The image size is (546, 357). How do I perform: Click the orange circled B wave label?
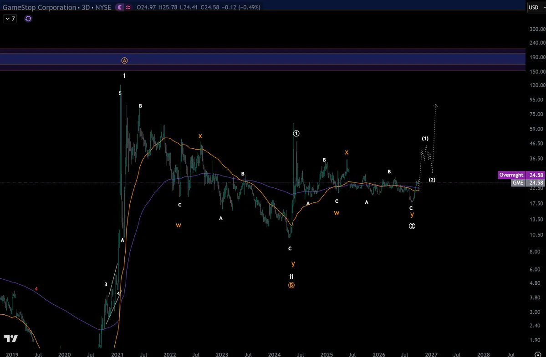pos(291,286)
